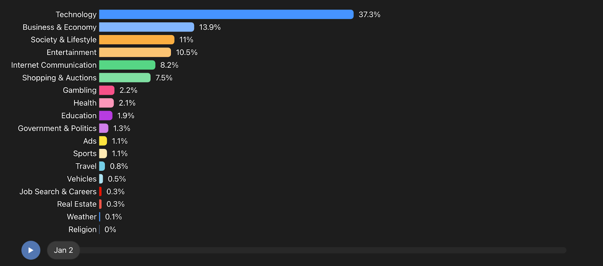This screenshot has height=266, width=603.
Task: Click the Health category bar
Action: [106, 103]
